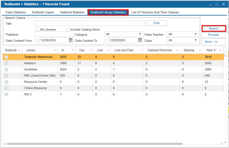Open the Date Created From calendar picker
229x148 pixels.
[71, 40]
